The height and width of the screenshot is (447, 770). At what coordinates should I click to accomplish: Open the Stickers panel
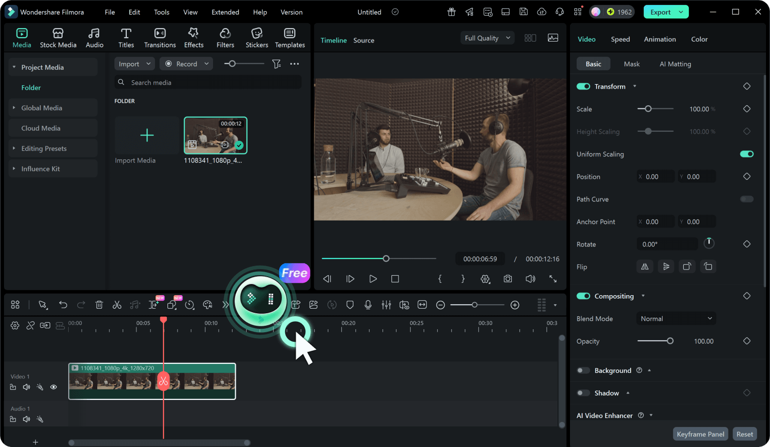click(257, 38)
